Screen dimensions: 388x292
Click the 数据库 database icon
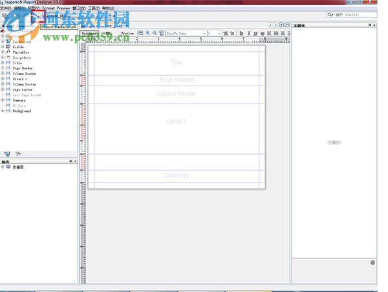pyautogui.click(x=8, y=166)
